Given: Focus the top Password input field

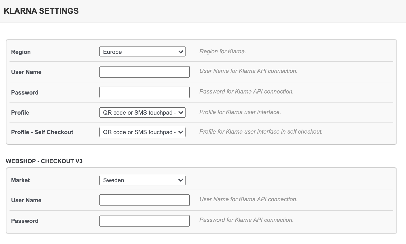Looking at the screenshot, I should click(x=145, y=92).
